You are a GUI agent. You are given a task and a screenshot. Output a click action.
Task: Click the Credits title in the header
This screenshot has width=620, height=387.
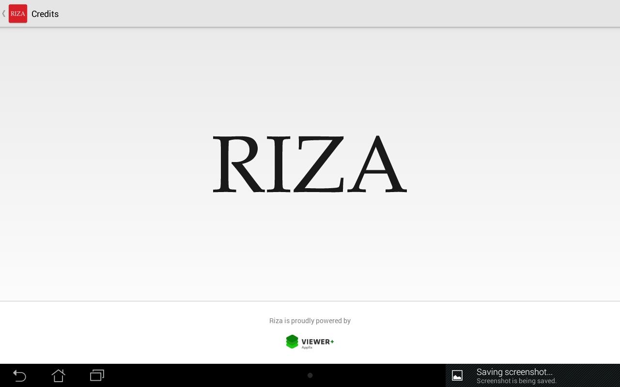(45, 14)
